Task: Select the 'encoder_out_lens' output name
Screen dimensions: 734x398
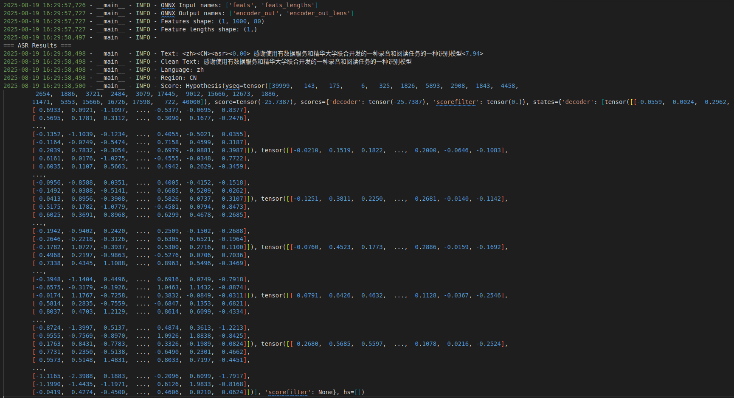Action: coord(318,13)
